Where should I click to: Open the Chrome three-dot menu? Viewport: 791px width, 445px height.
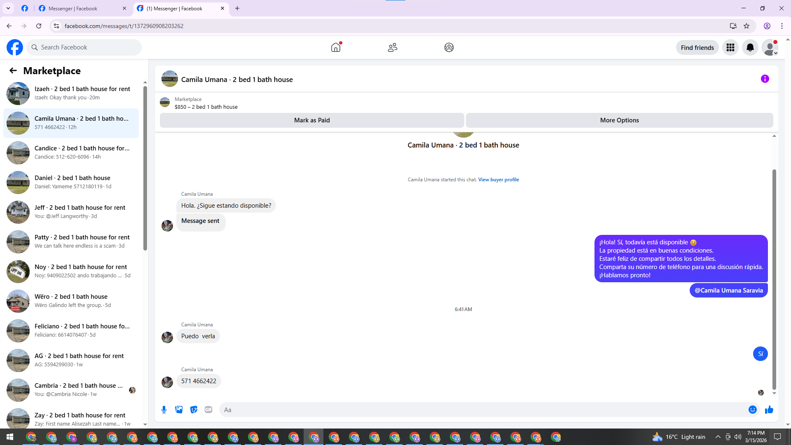point(782,26)
